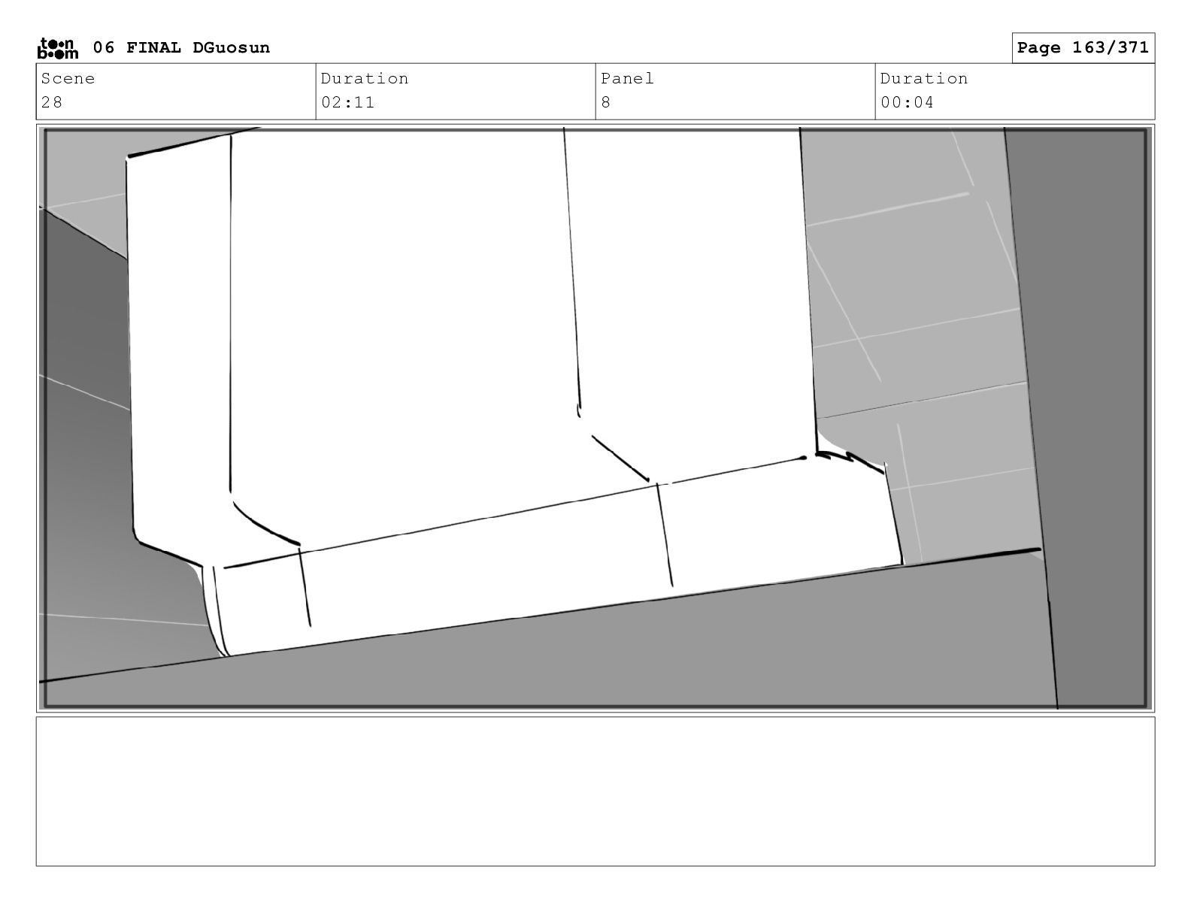Click the Toon Boom logo icon
This screenshot has width=1191, height=920.
57,48
